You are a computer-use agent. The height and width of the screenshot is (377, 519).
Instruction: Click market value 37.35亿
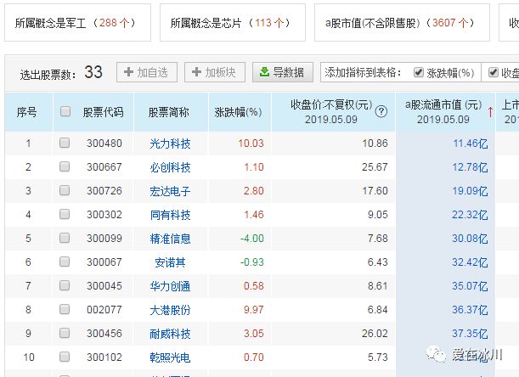(470, 334)
